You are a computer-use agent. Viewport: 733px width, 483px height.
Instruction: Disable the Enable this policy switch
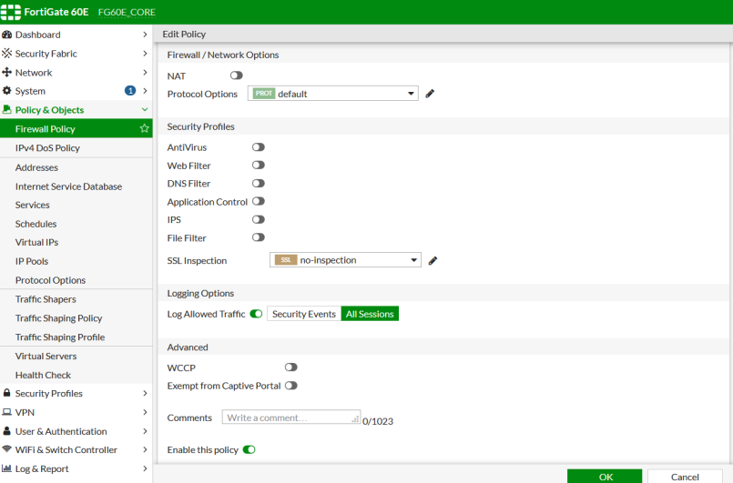pos(249,449)
